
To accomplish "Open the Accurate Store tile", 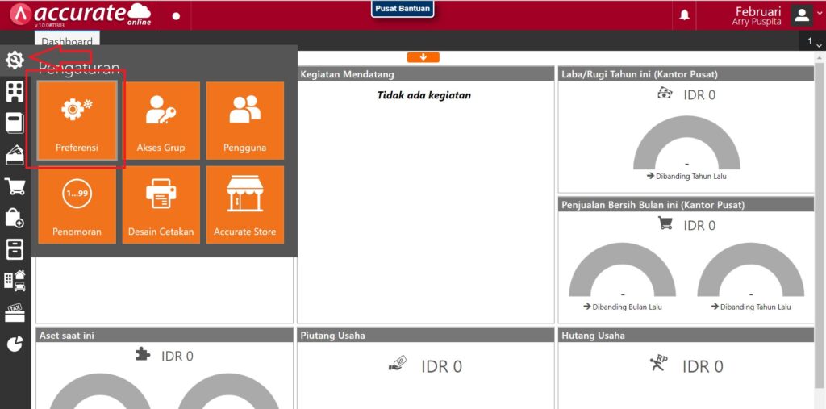I will coord(245,205).
